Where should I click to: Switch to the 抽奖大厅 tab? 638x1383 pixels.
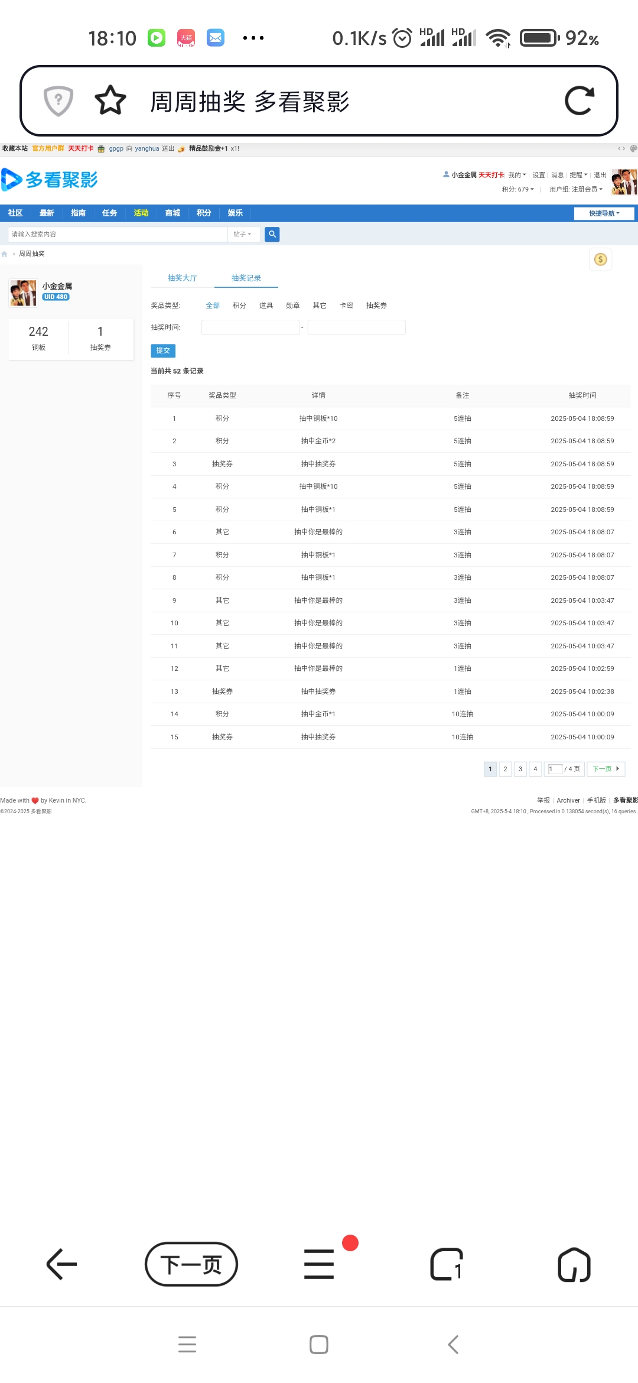182,278
